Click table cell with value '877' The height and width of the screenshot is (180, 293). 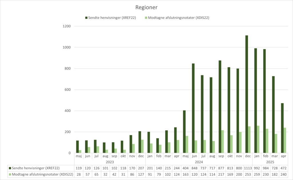[221, 168]
